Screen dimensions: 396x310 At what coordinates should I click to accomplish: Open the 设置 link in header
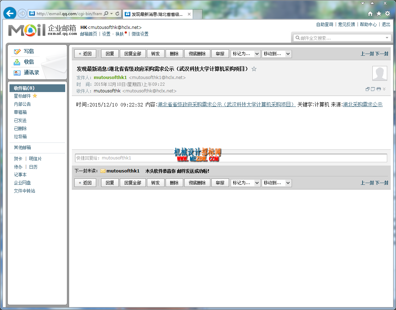106,34
